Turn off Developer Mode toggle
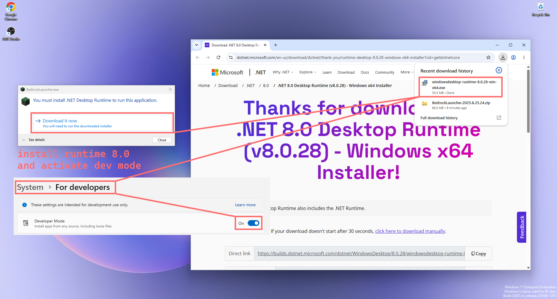Image resolution: width=557 pixels, height=299 pixels. coord(253,223)
